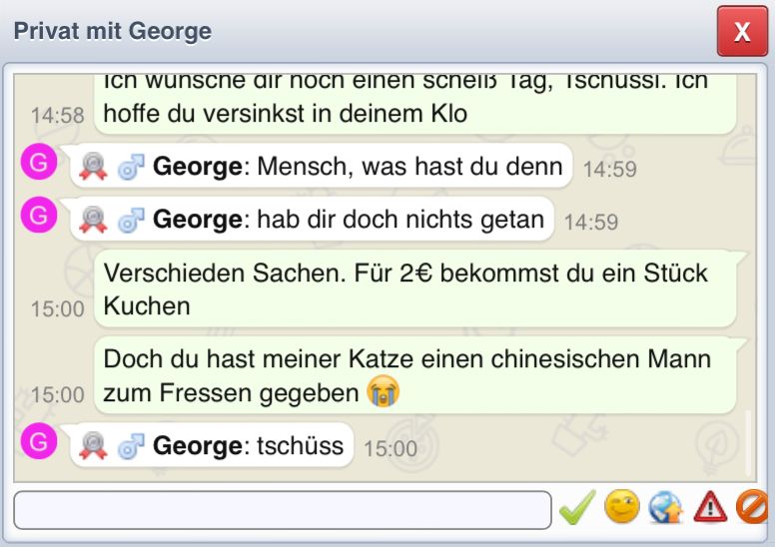Click the 'Privat mit George' title bar
Image resolution: width=775 pixels, height=547 pixels.
(x=350, y=31)
